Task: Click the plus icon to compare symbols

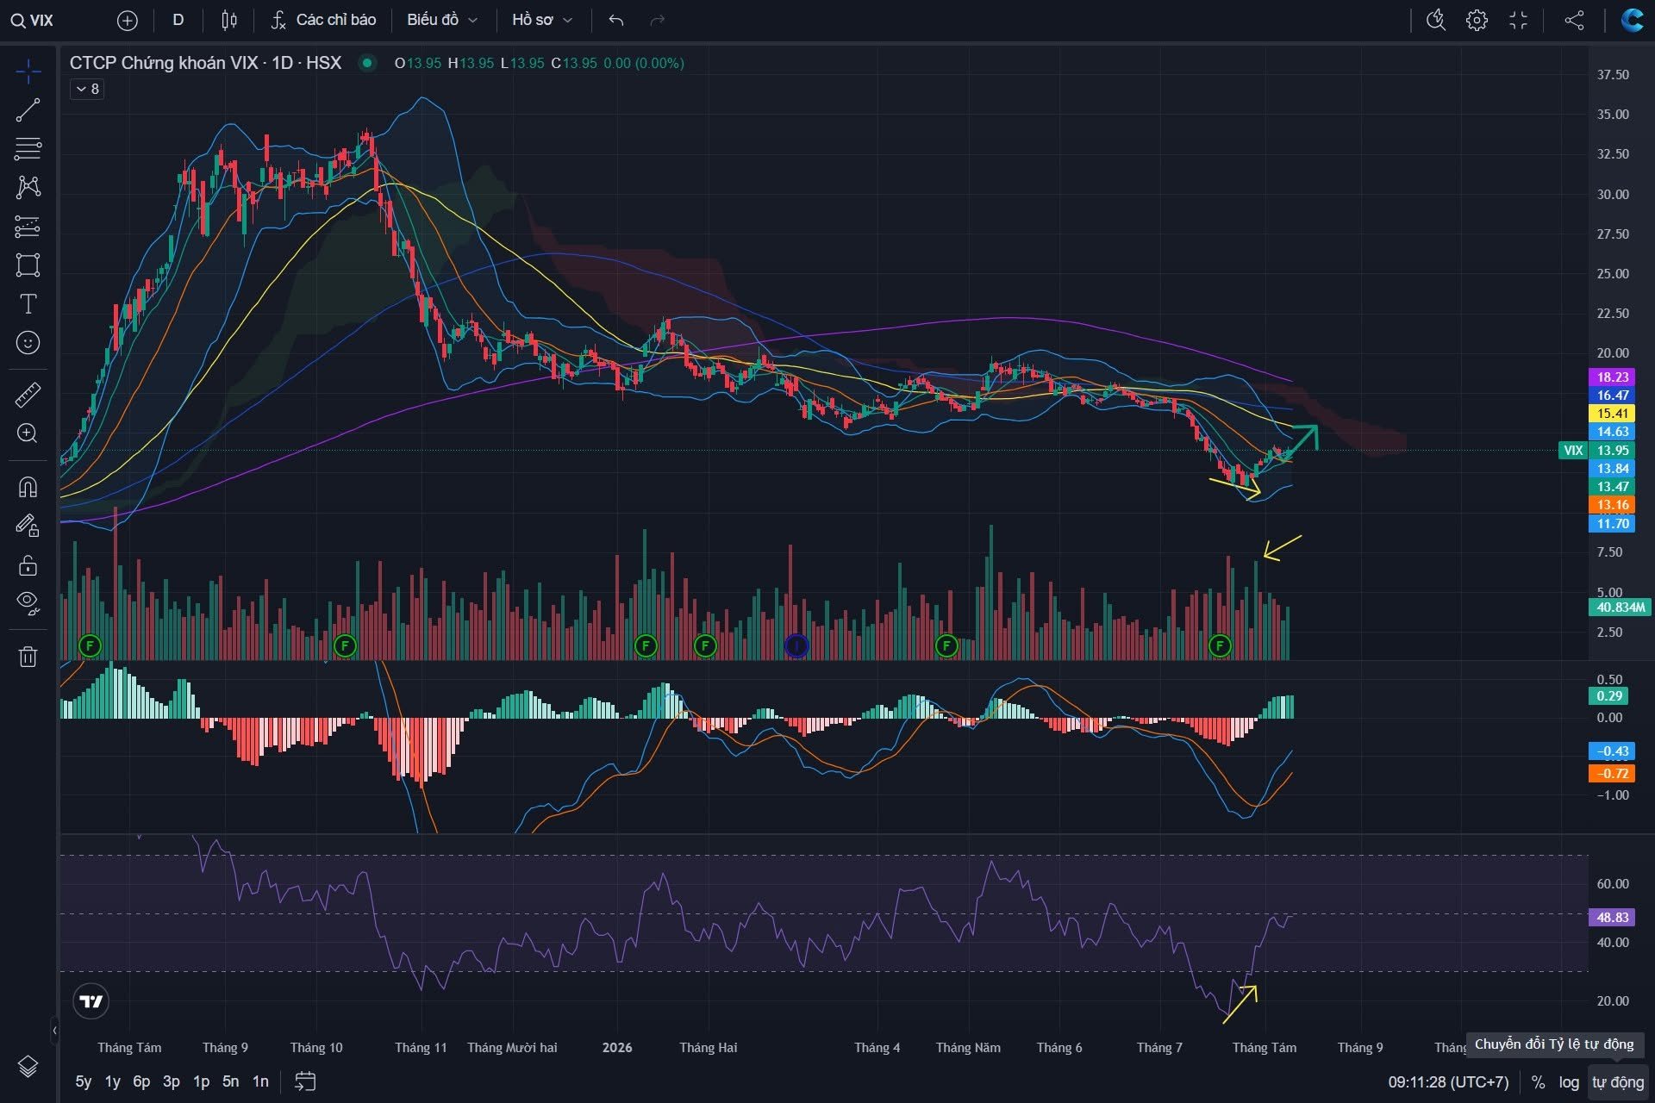Action: [127, 21]
